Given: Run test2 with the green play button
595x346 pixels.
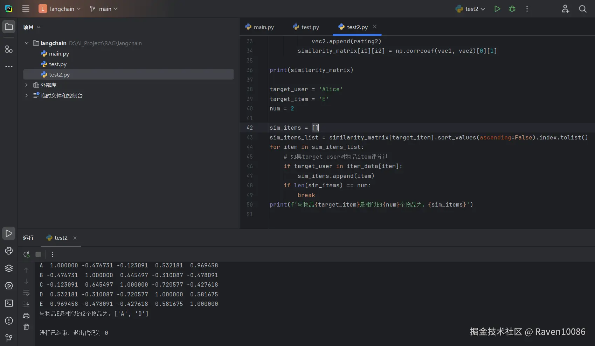Looking at the screenshot, I should 497,9.
